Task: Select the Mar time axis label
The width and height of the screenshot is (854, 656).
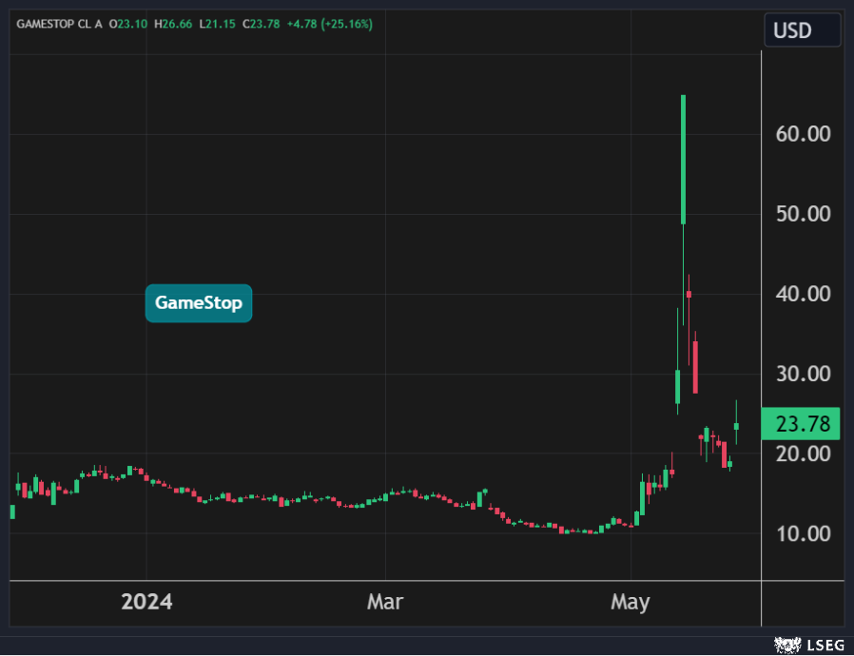Action: [385, 603]
